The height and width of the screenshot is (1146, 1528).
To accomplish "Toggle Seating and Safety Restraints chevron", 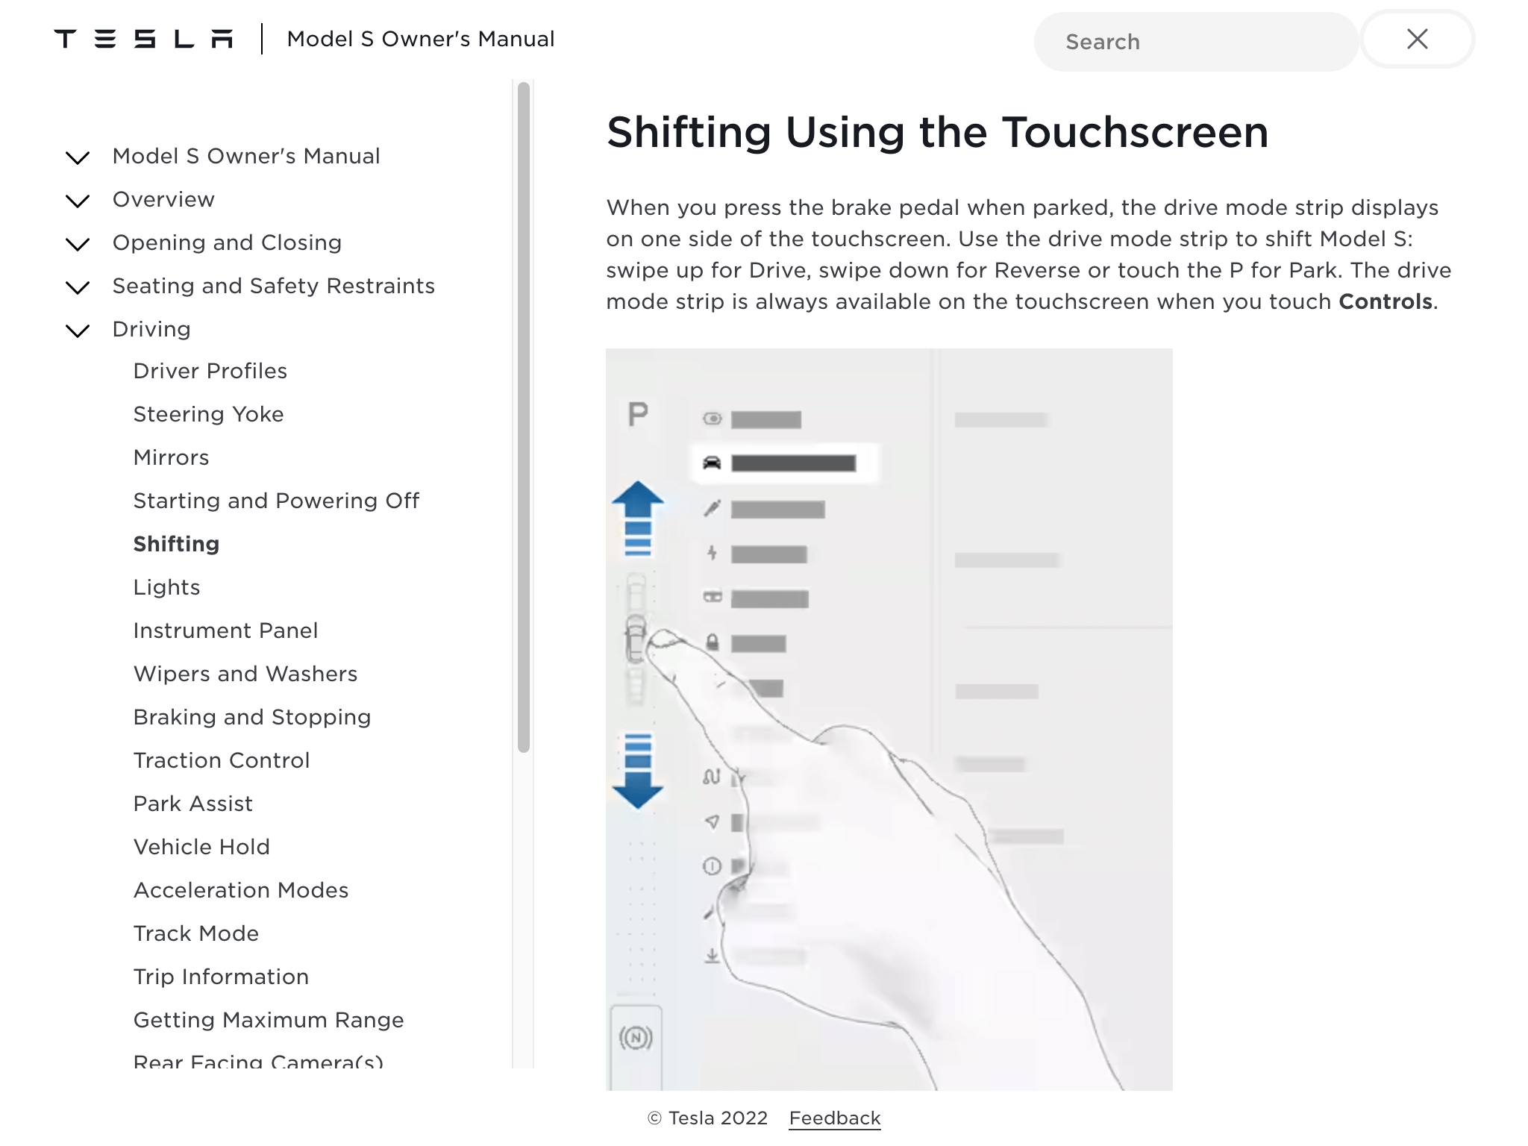I will [x=78, y=286].
